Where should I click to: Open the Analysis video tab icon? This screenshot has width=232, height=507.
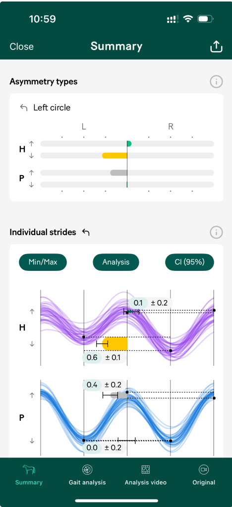coord(145,469)
